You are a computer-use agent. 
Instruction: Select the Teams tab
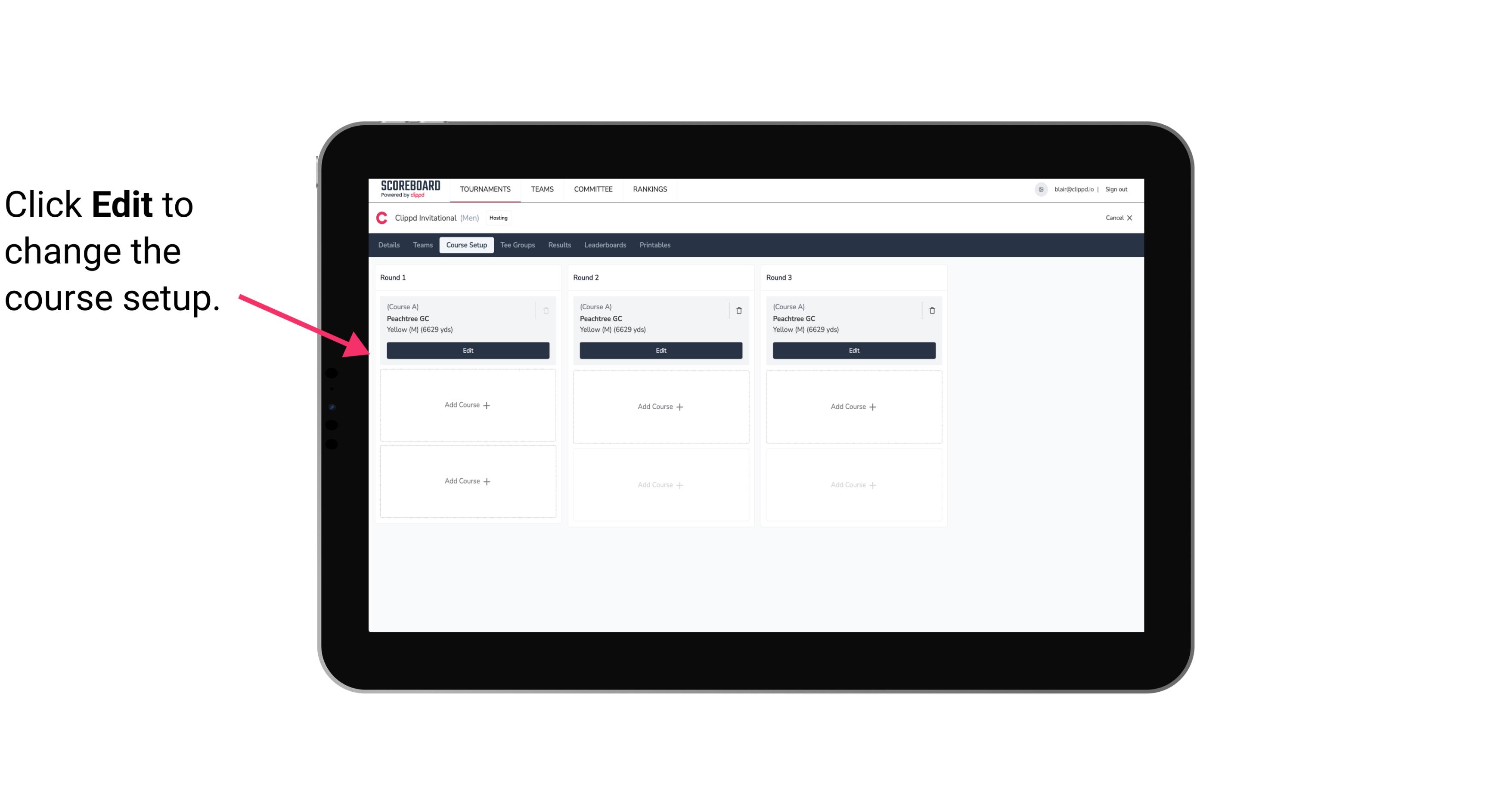422,244
